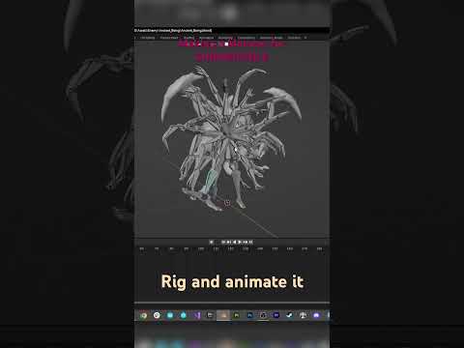464x348 pixels.
Task: Open the white creature taskbar icon
Action: 303,315
